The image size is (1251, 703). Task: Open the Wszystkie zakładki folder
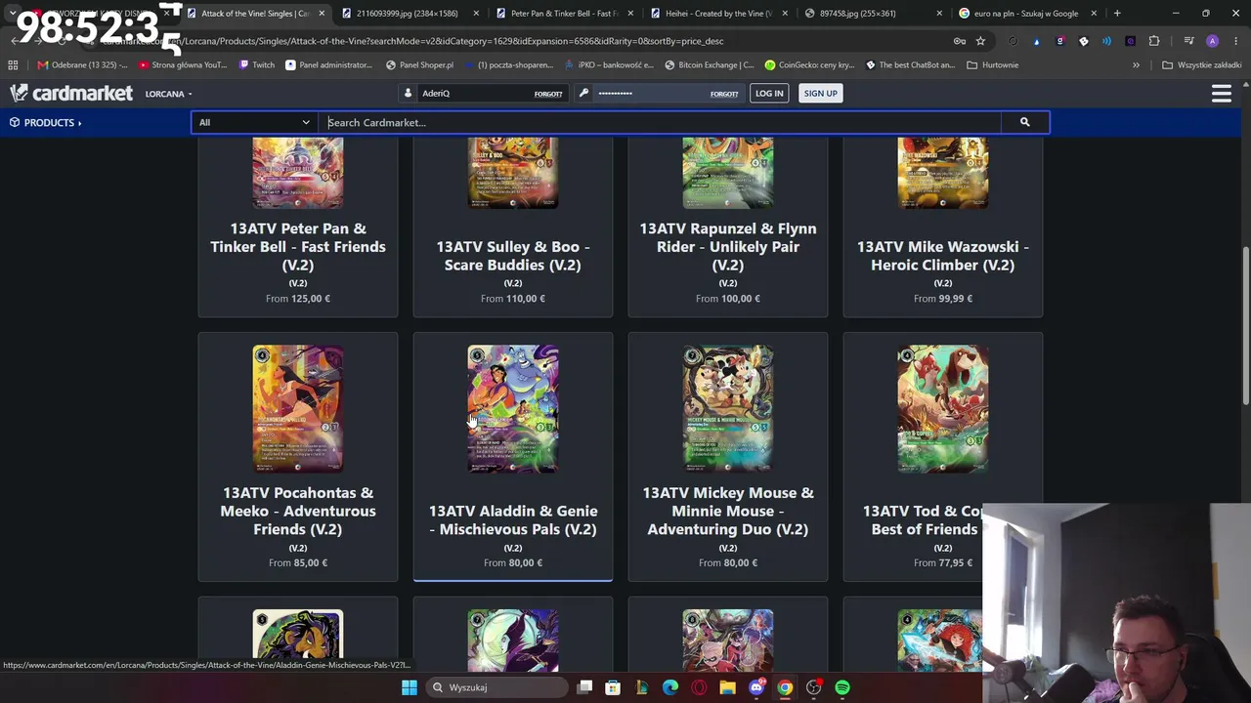[x=1201, y=65]
